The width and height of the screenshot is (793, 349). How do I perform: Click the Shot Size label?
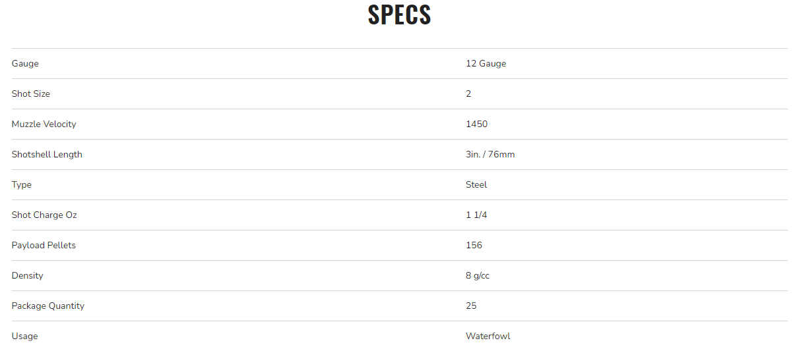coord(31,94)
